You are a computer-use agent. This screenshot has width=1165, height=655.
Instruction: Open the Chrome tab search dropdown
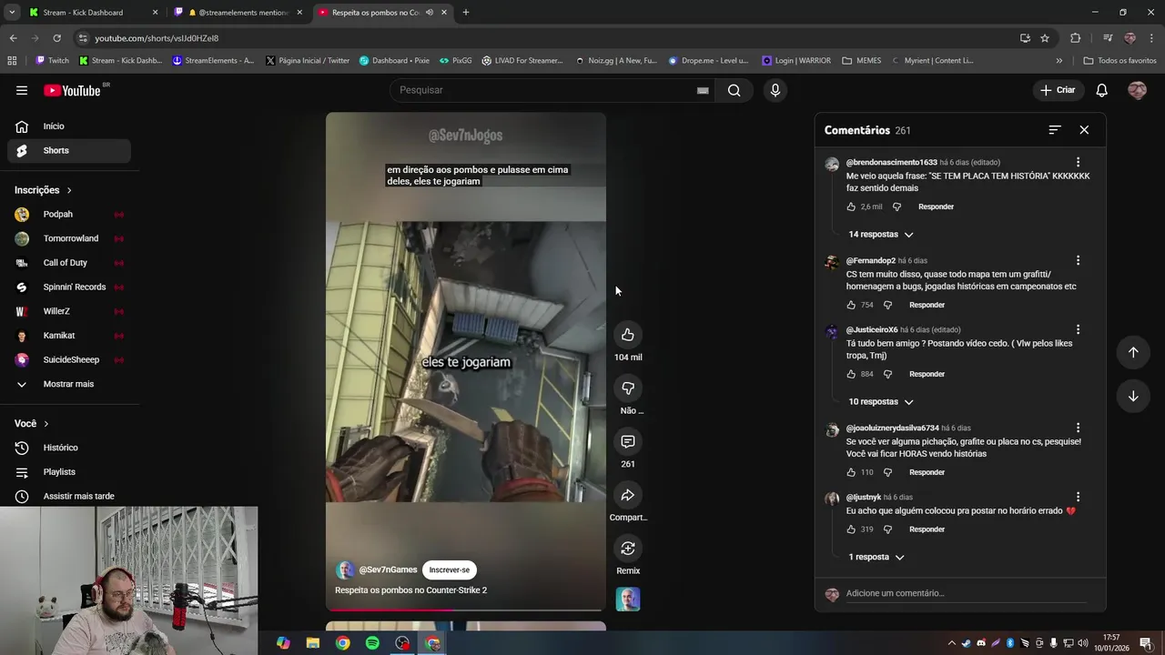12,12
